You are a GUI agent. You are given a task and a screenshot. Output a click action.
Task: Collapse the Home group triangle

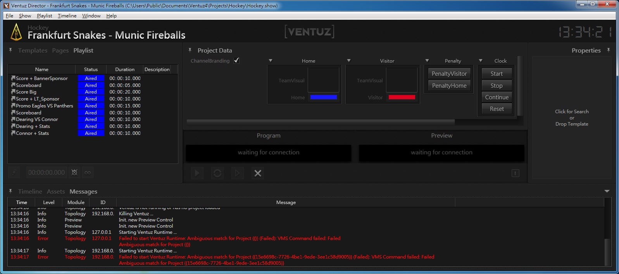tap(271, 61)
